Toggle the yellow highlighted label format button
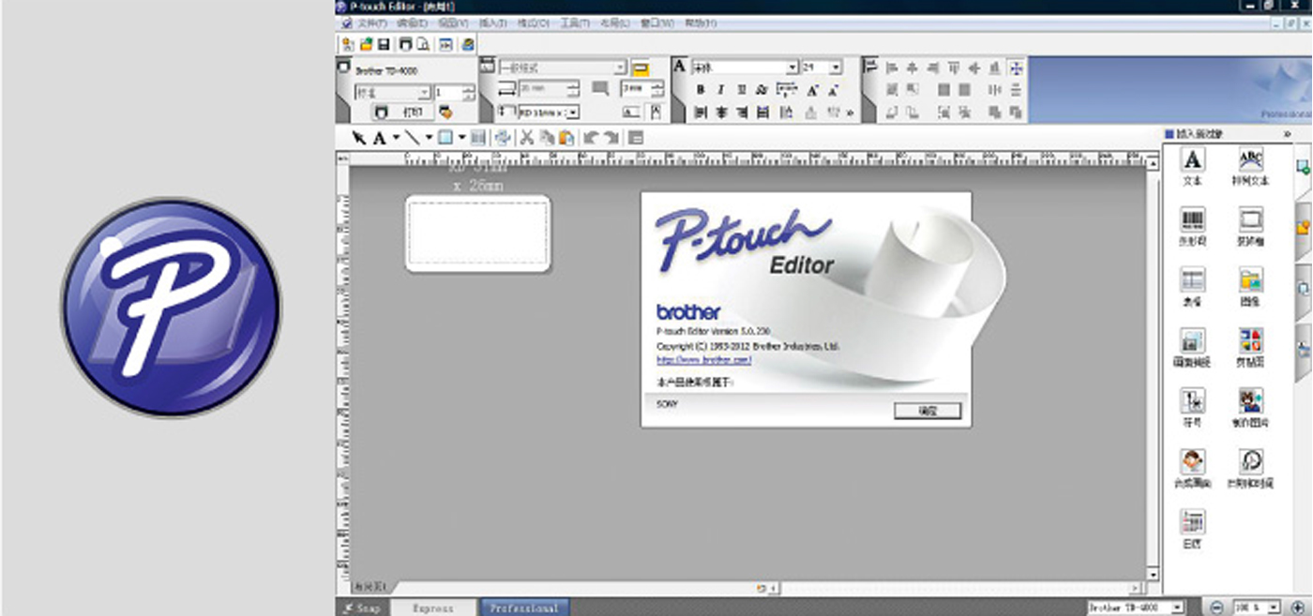This screenshot has height=616, width=1313. pos(640,68)
